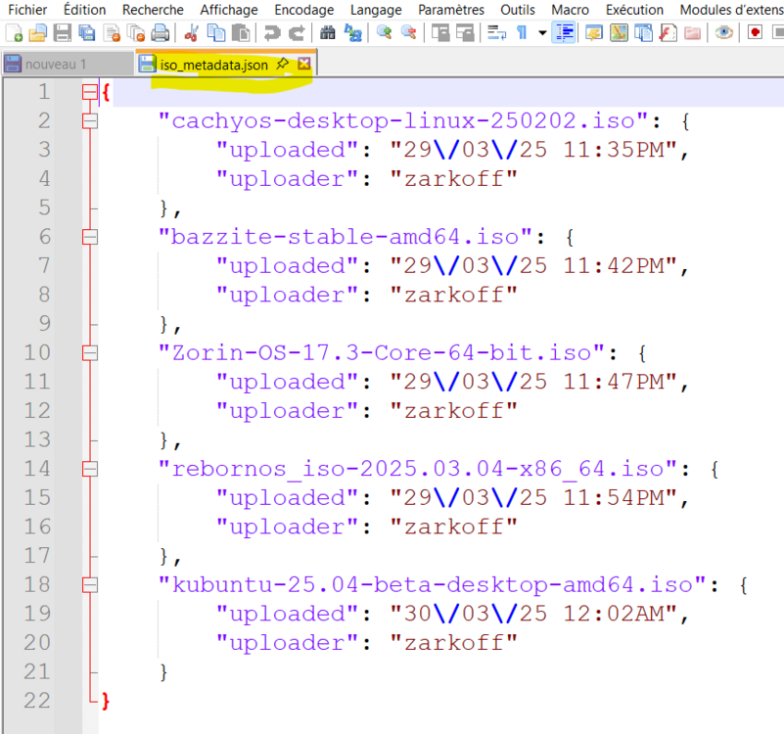
Task: Open the Édition menu
Action: pyautogui.click(x=84, y=10)
